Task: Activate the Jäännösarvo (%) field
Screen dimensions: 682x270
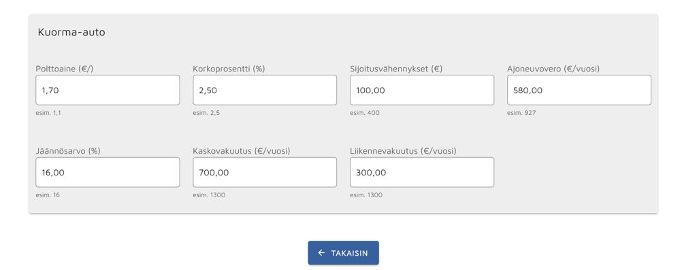Action: (108, 172)
